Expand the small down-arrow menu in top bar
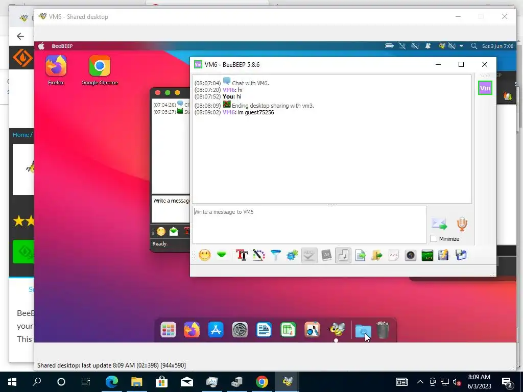 (461, 46)
